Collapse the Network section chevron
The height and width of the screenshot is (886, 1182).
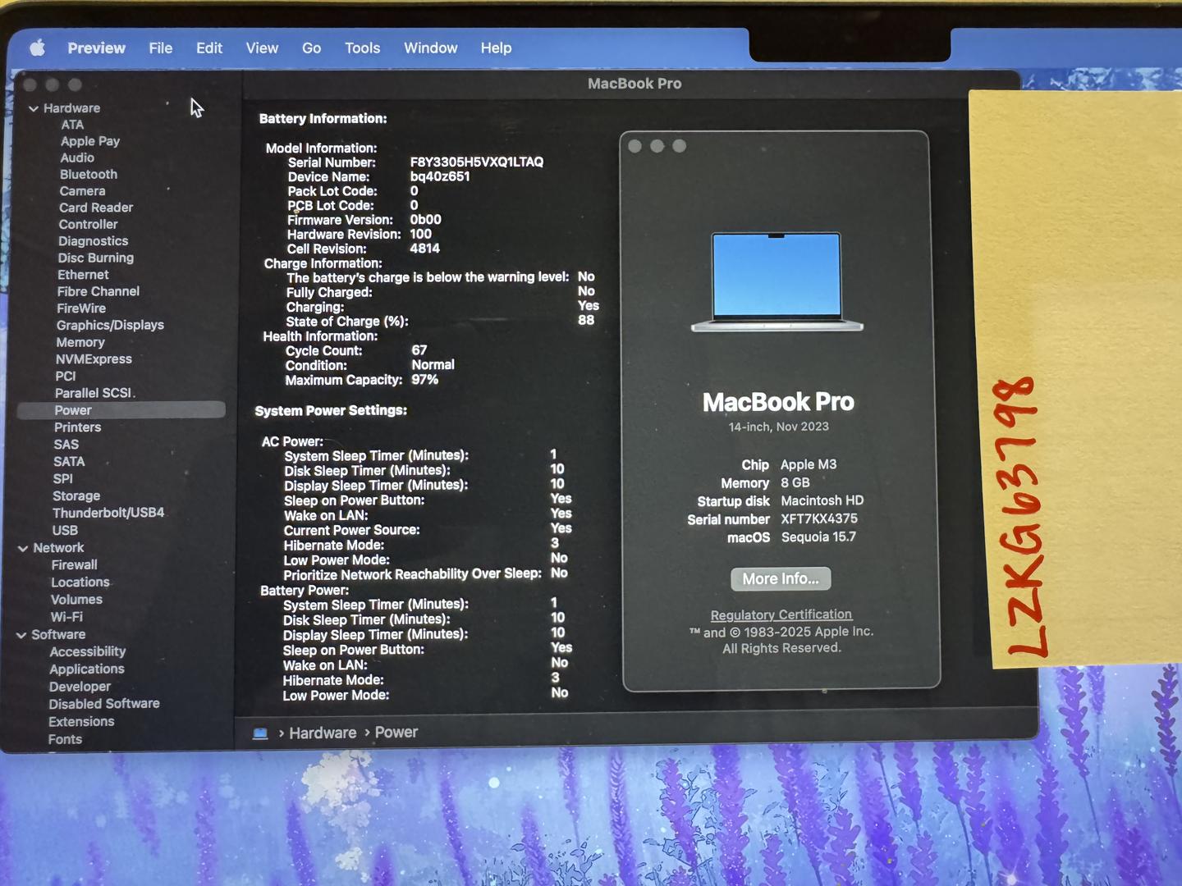(23, 548)
